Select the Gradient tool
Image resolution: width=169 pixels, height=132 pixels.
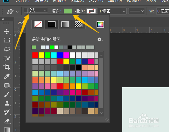(7, 130)
